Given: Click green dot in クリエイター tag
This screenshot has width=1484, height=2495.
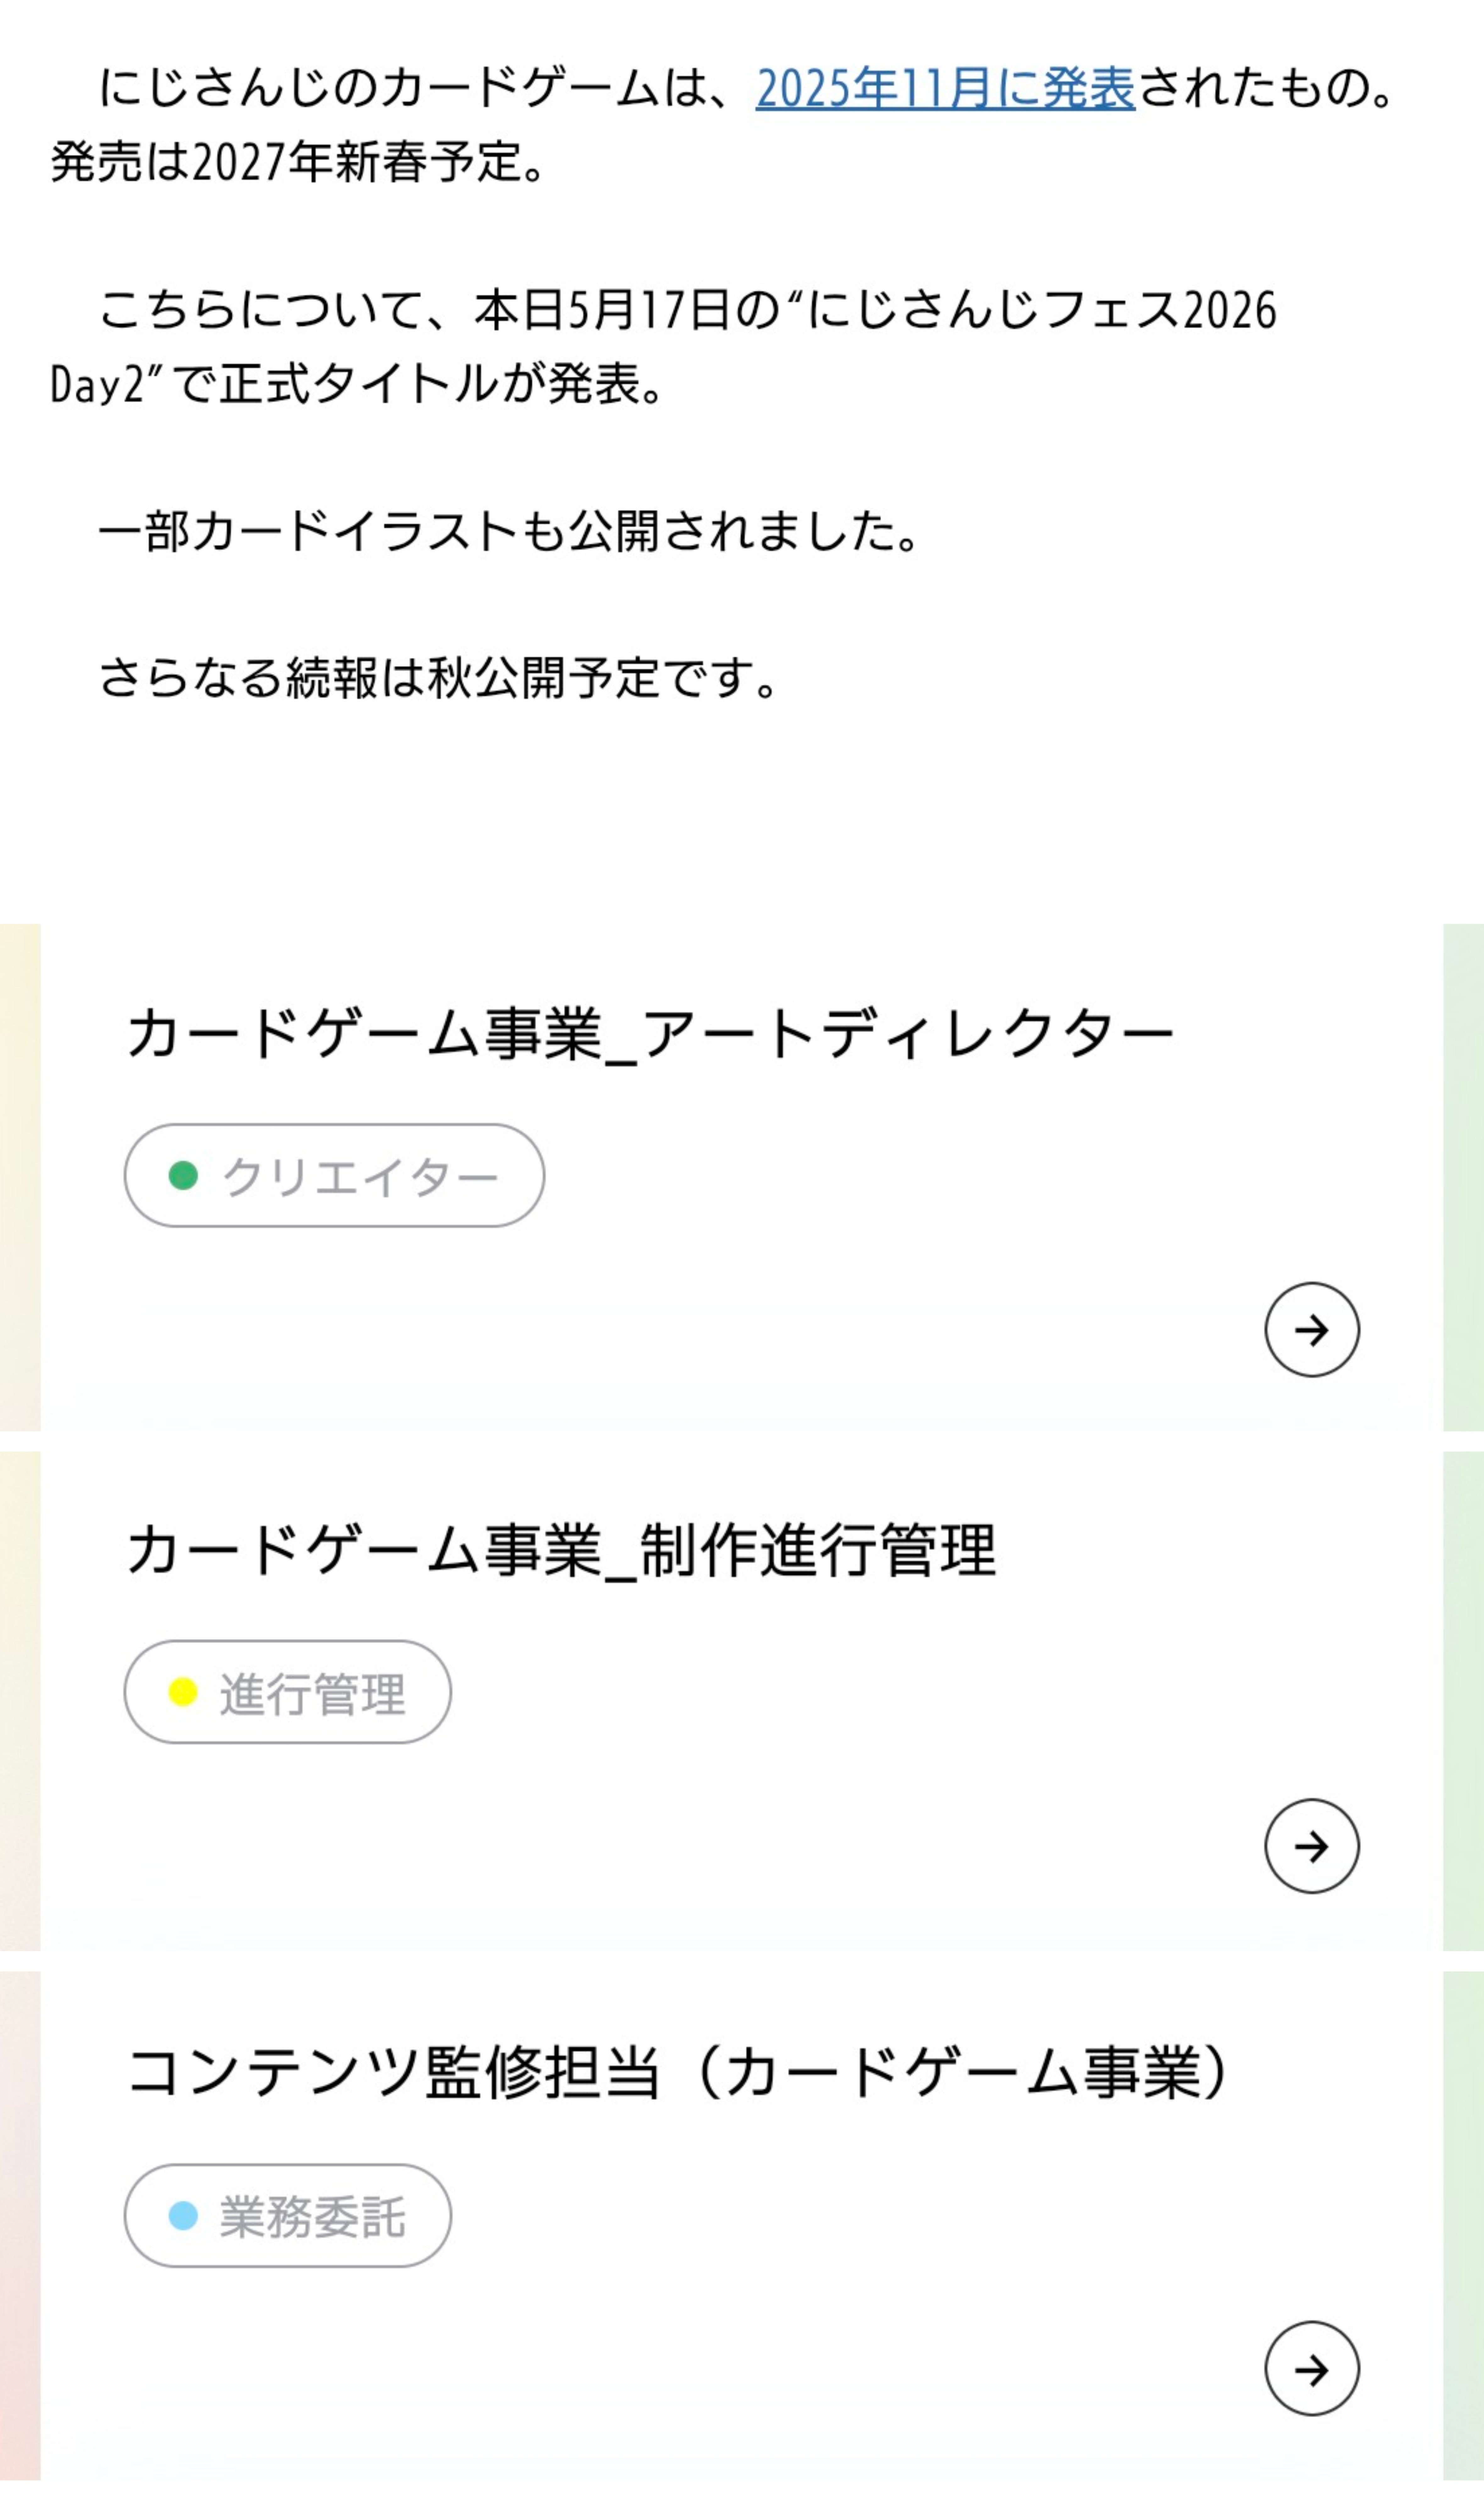Looking at the screenshot, I should tap(183, 1176).
